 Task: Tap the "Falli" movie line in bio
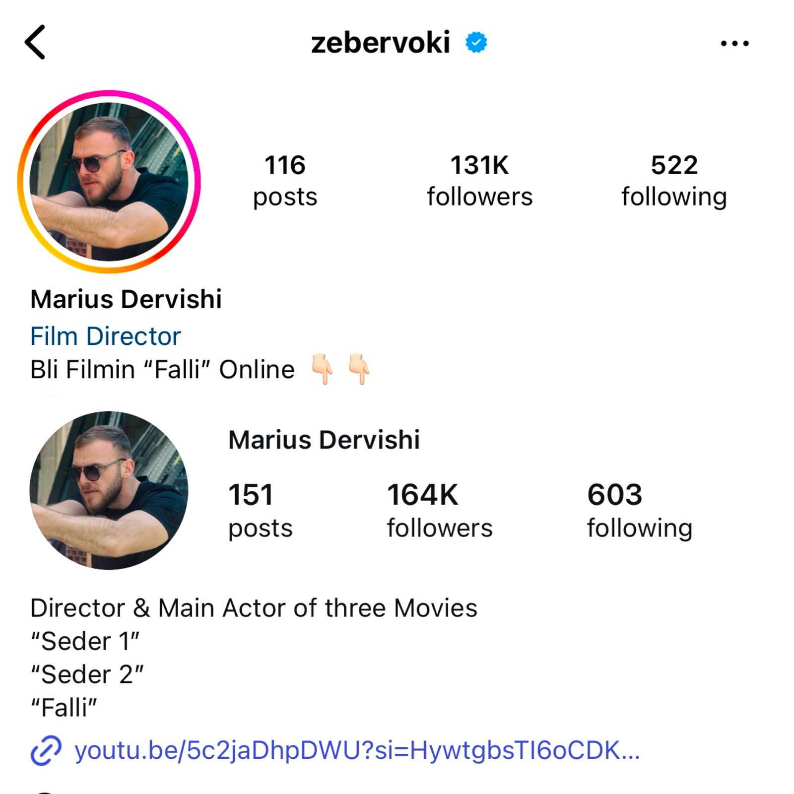(64, 707)
